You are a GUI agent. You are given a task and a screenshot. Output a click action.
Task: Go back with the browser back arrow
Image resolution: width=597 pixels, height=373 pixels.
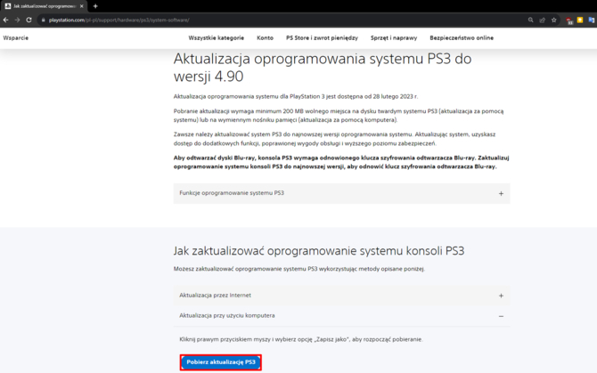[5, 20]
